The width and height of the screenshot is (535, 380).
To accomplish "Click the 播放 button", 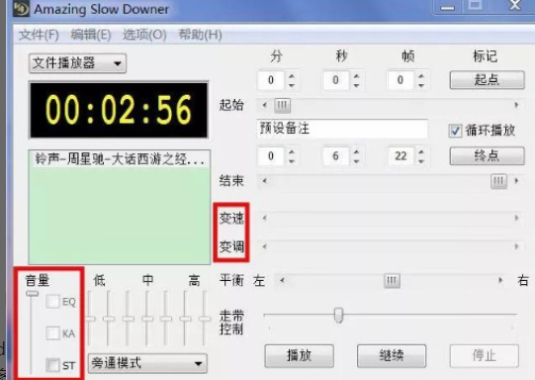I will pyautogui.click(x=299, y=356).
